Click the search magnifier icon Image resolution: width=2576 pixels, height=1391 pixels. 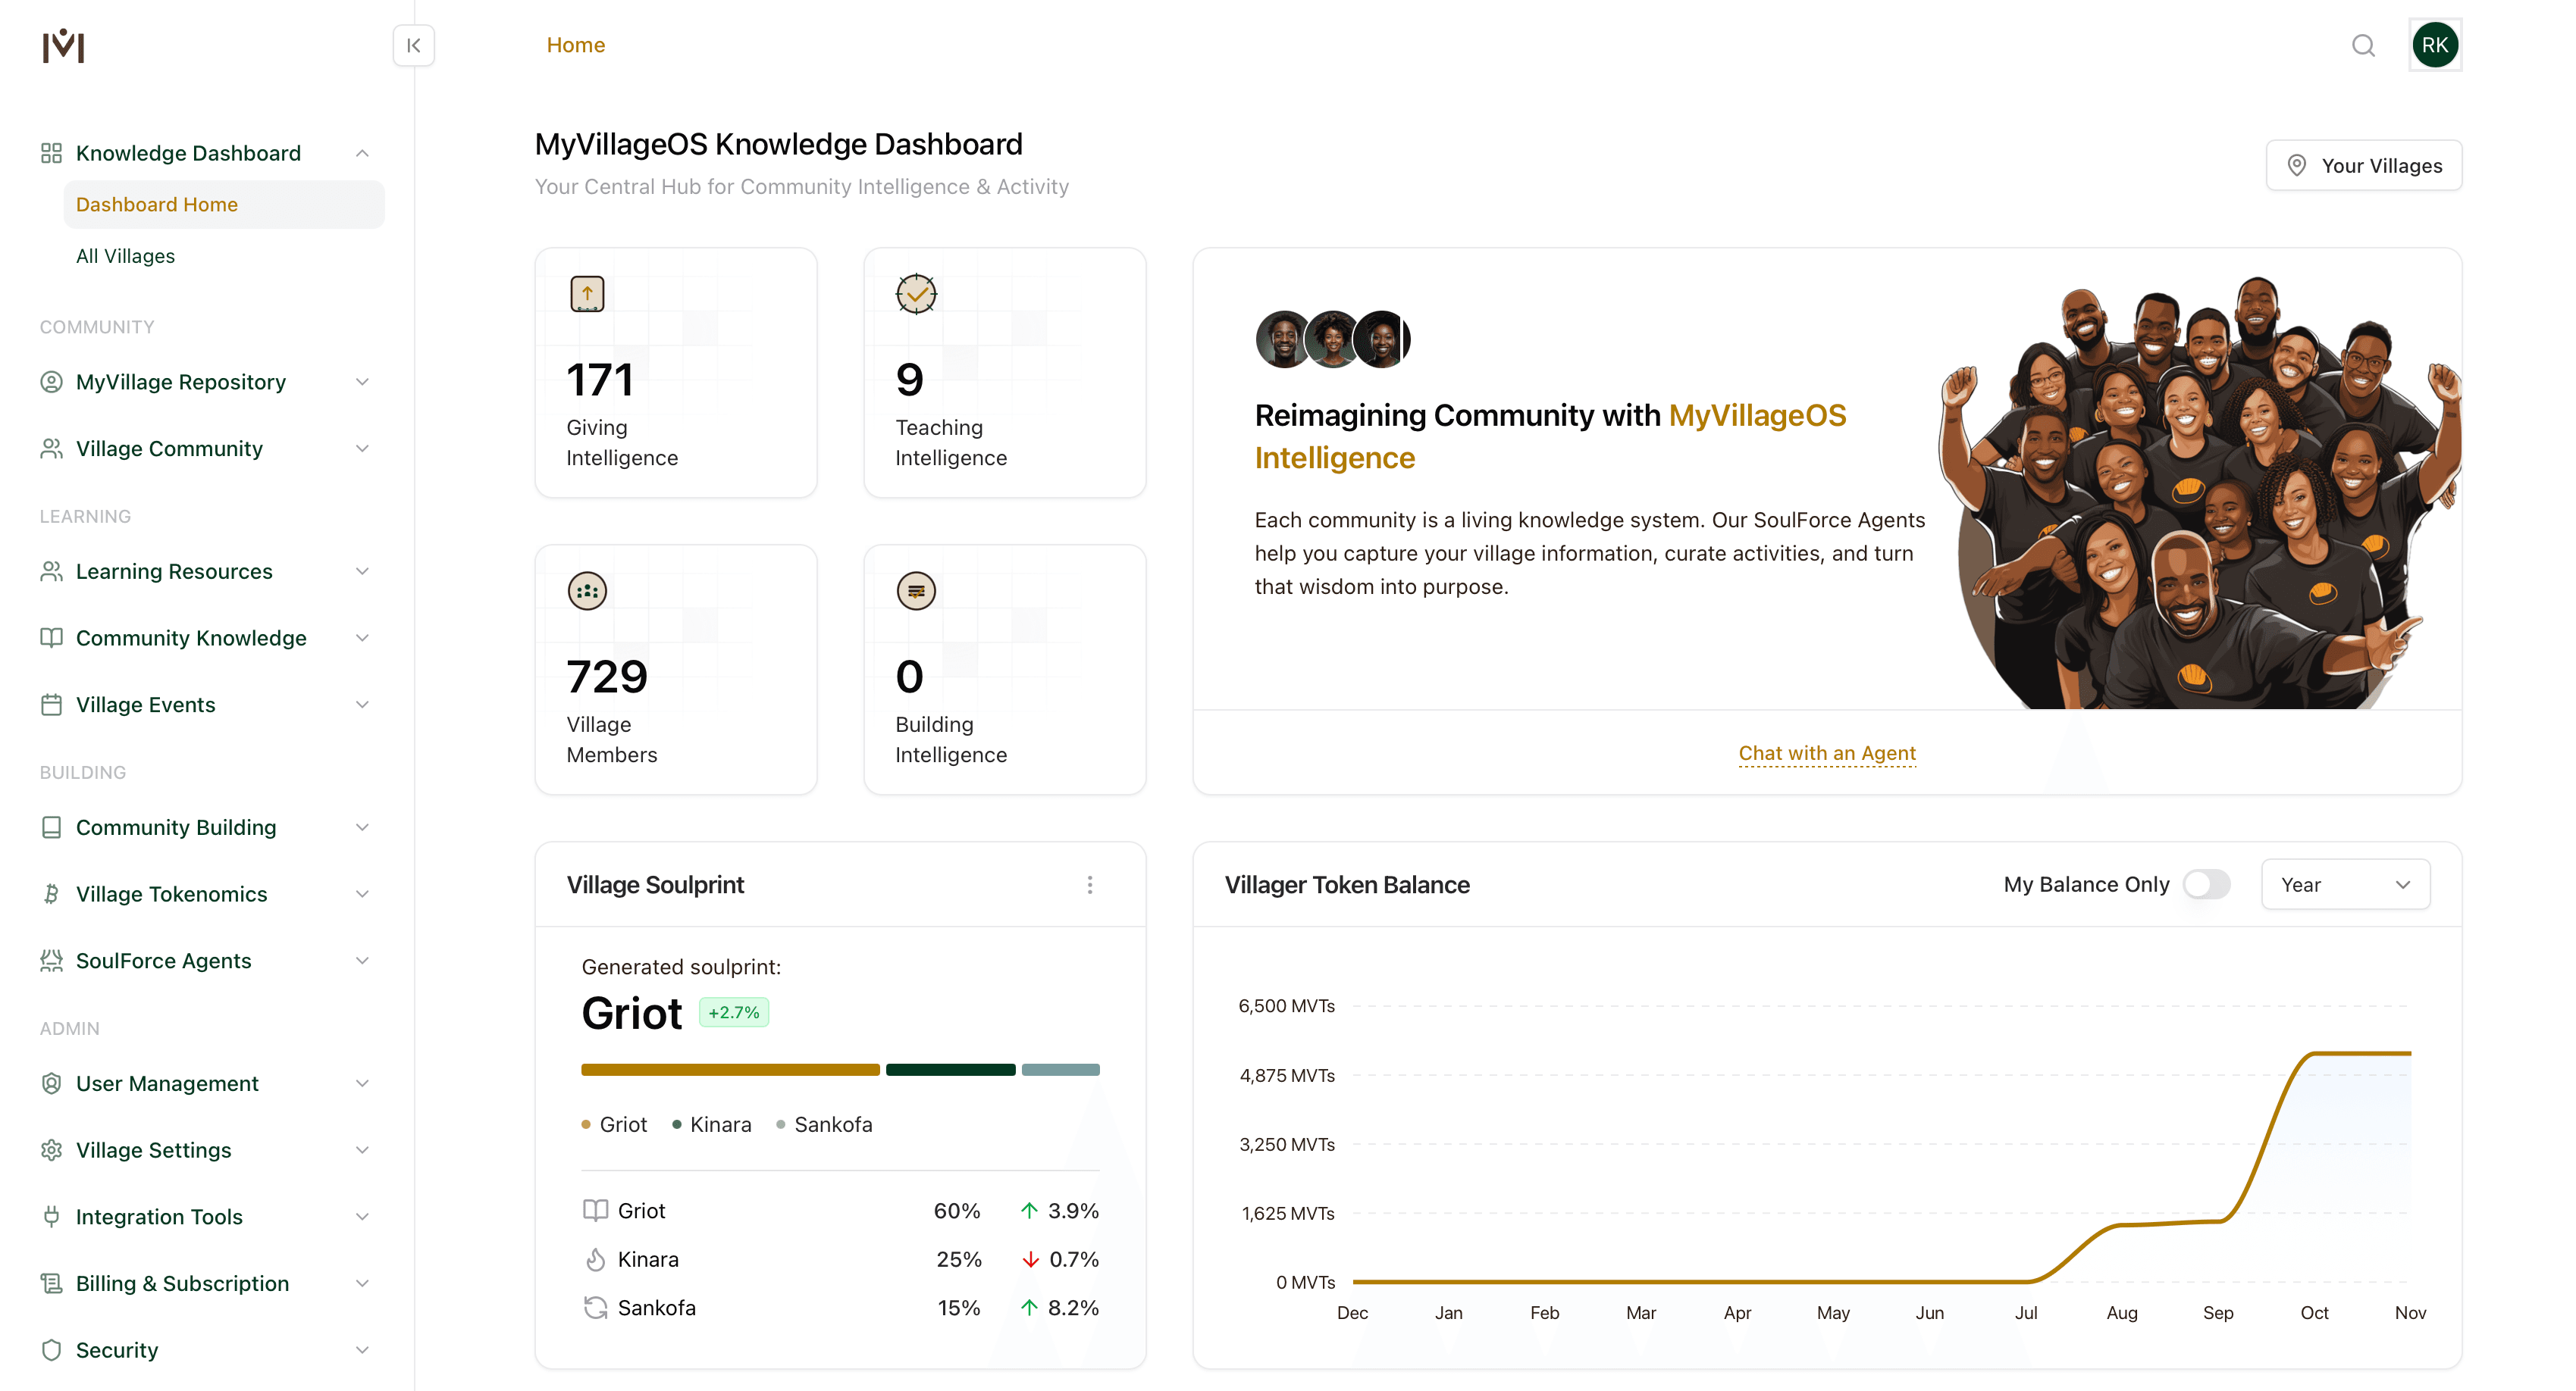[2362, 45]
